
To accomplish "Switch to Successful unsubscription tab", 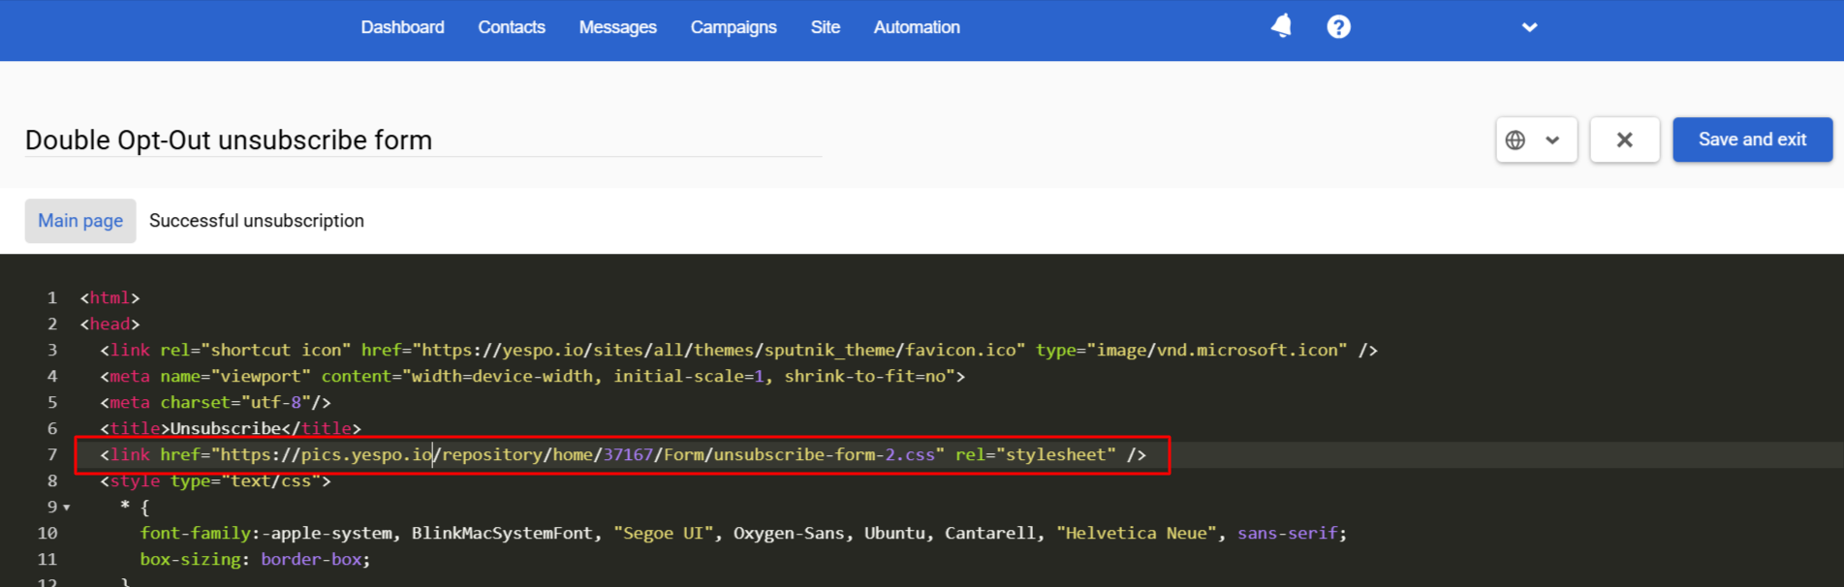I will (x=257, y=221).
